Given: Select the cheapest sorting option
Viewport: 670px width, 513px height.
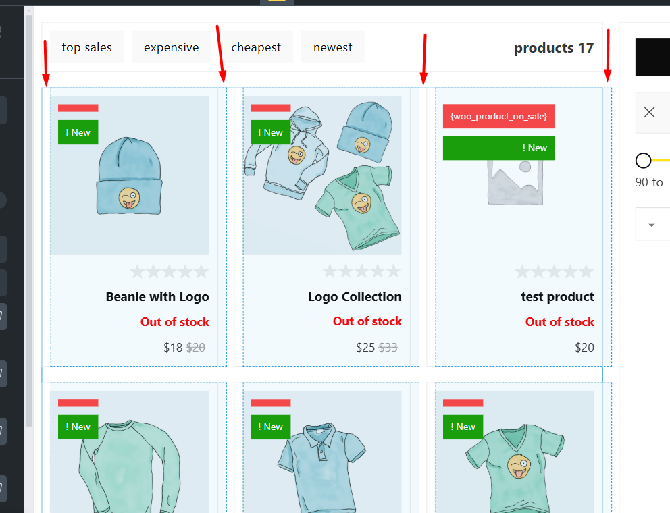Looking at the screenshot, I should tap(256, 47).
